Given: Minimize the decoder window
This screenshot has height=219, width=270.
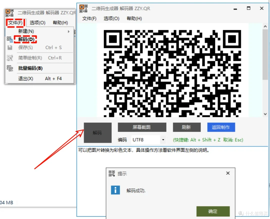Looking at the screenshot, I should 235,8.
